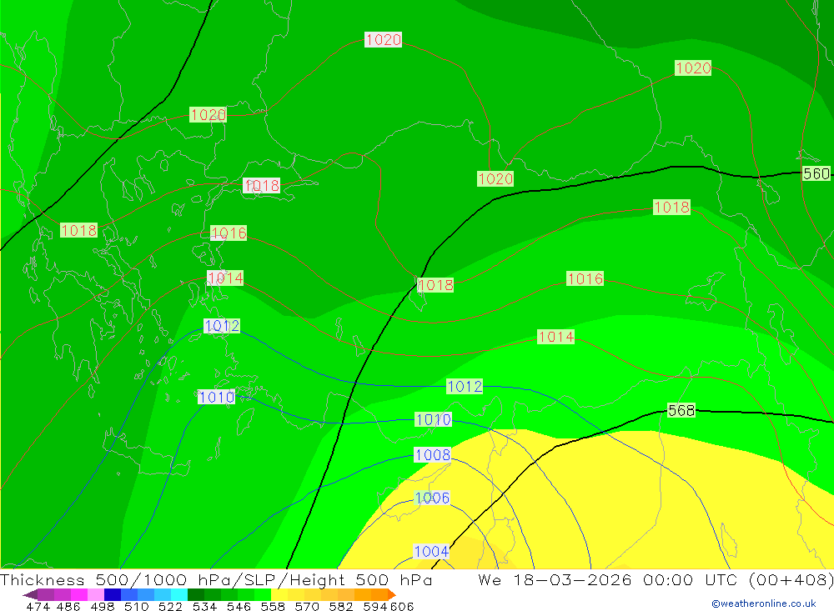Click the legend value 498
Viewport: 834px width, 611px height.
point(102,606)
